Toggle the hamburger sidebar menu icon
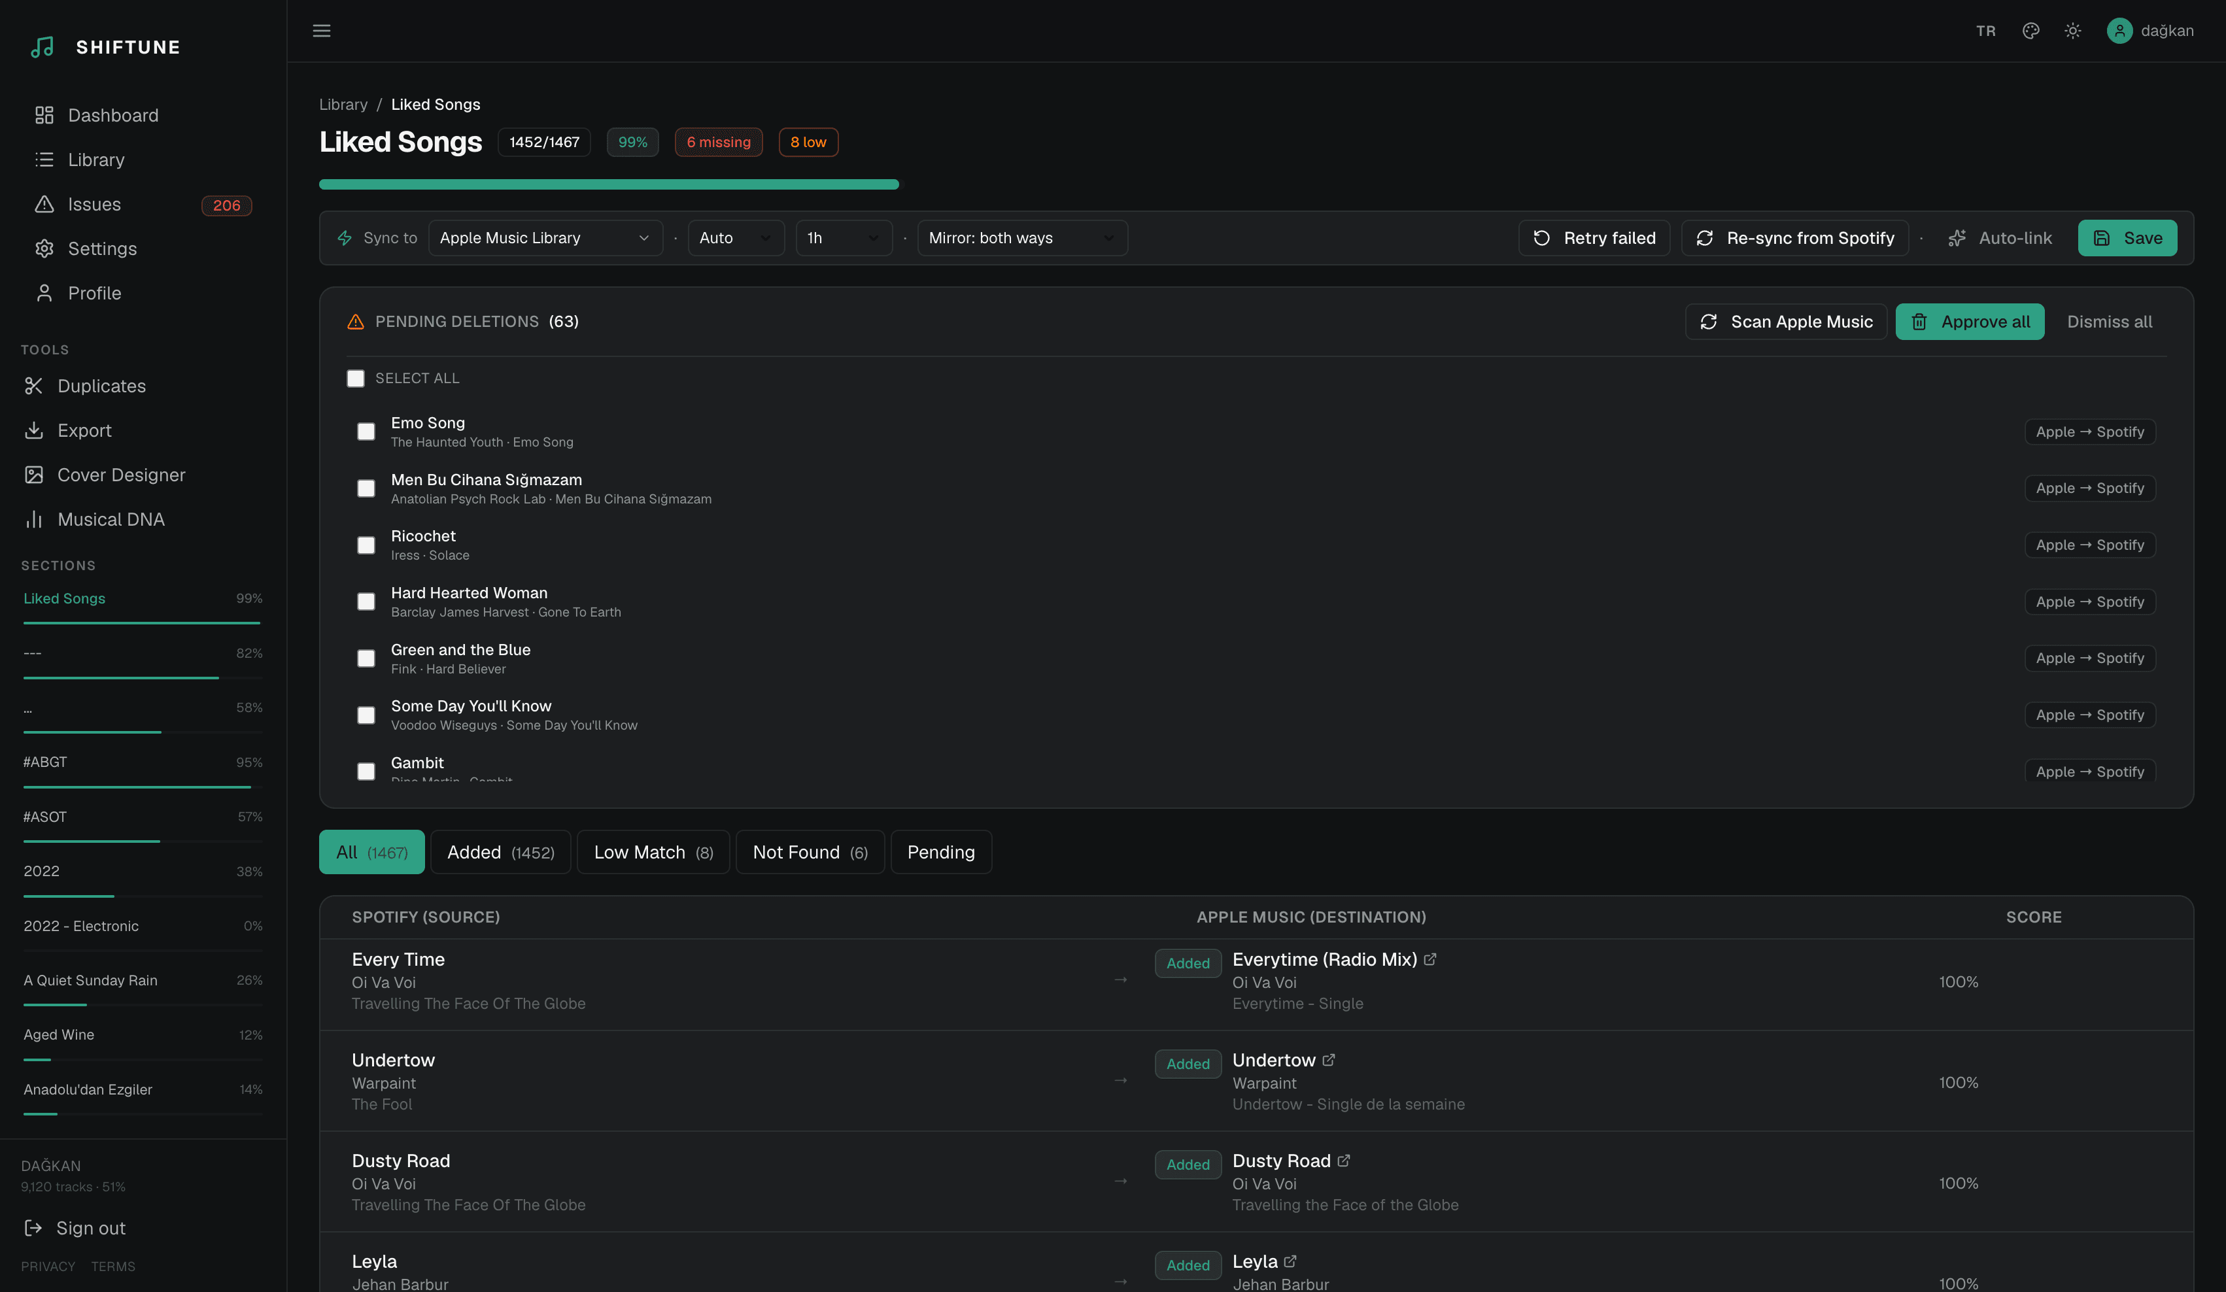2226x1292 pixels. 322,31
